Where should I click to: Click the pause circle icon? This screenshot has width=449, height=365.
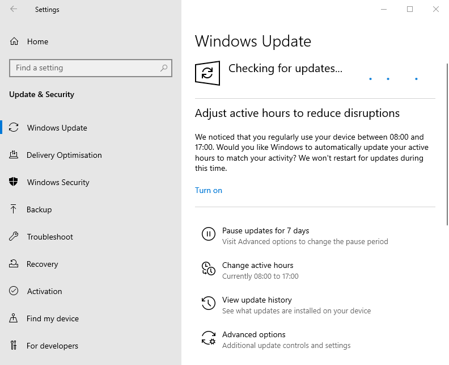pyautogui.click(x=209, y=234)
